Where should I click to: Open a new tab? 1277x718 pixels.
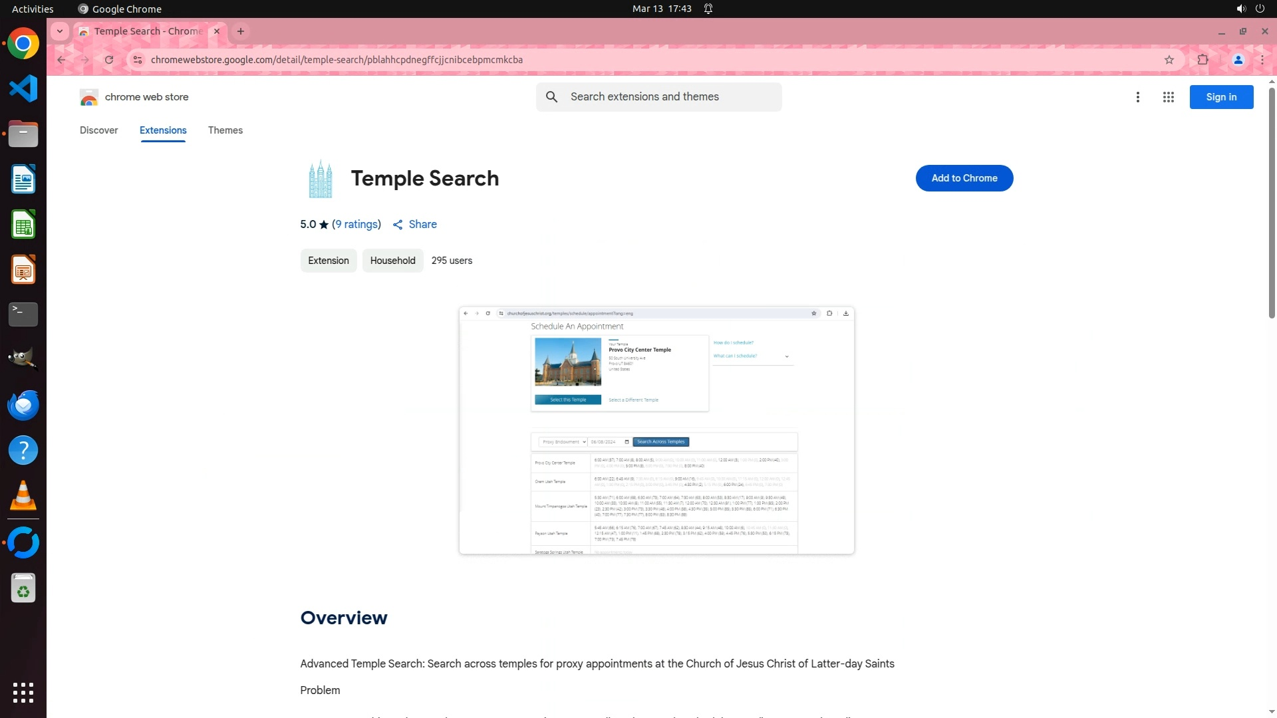(241, 31)
